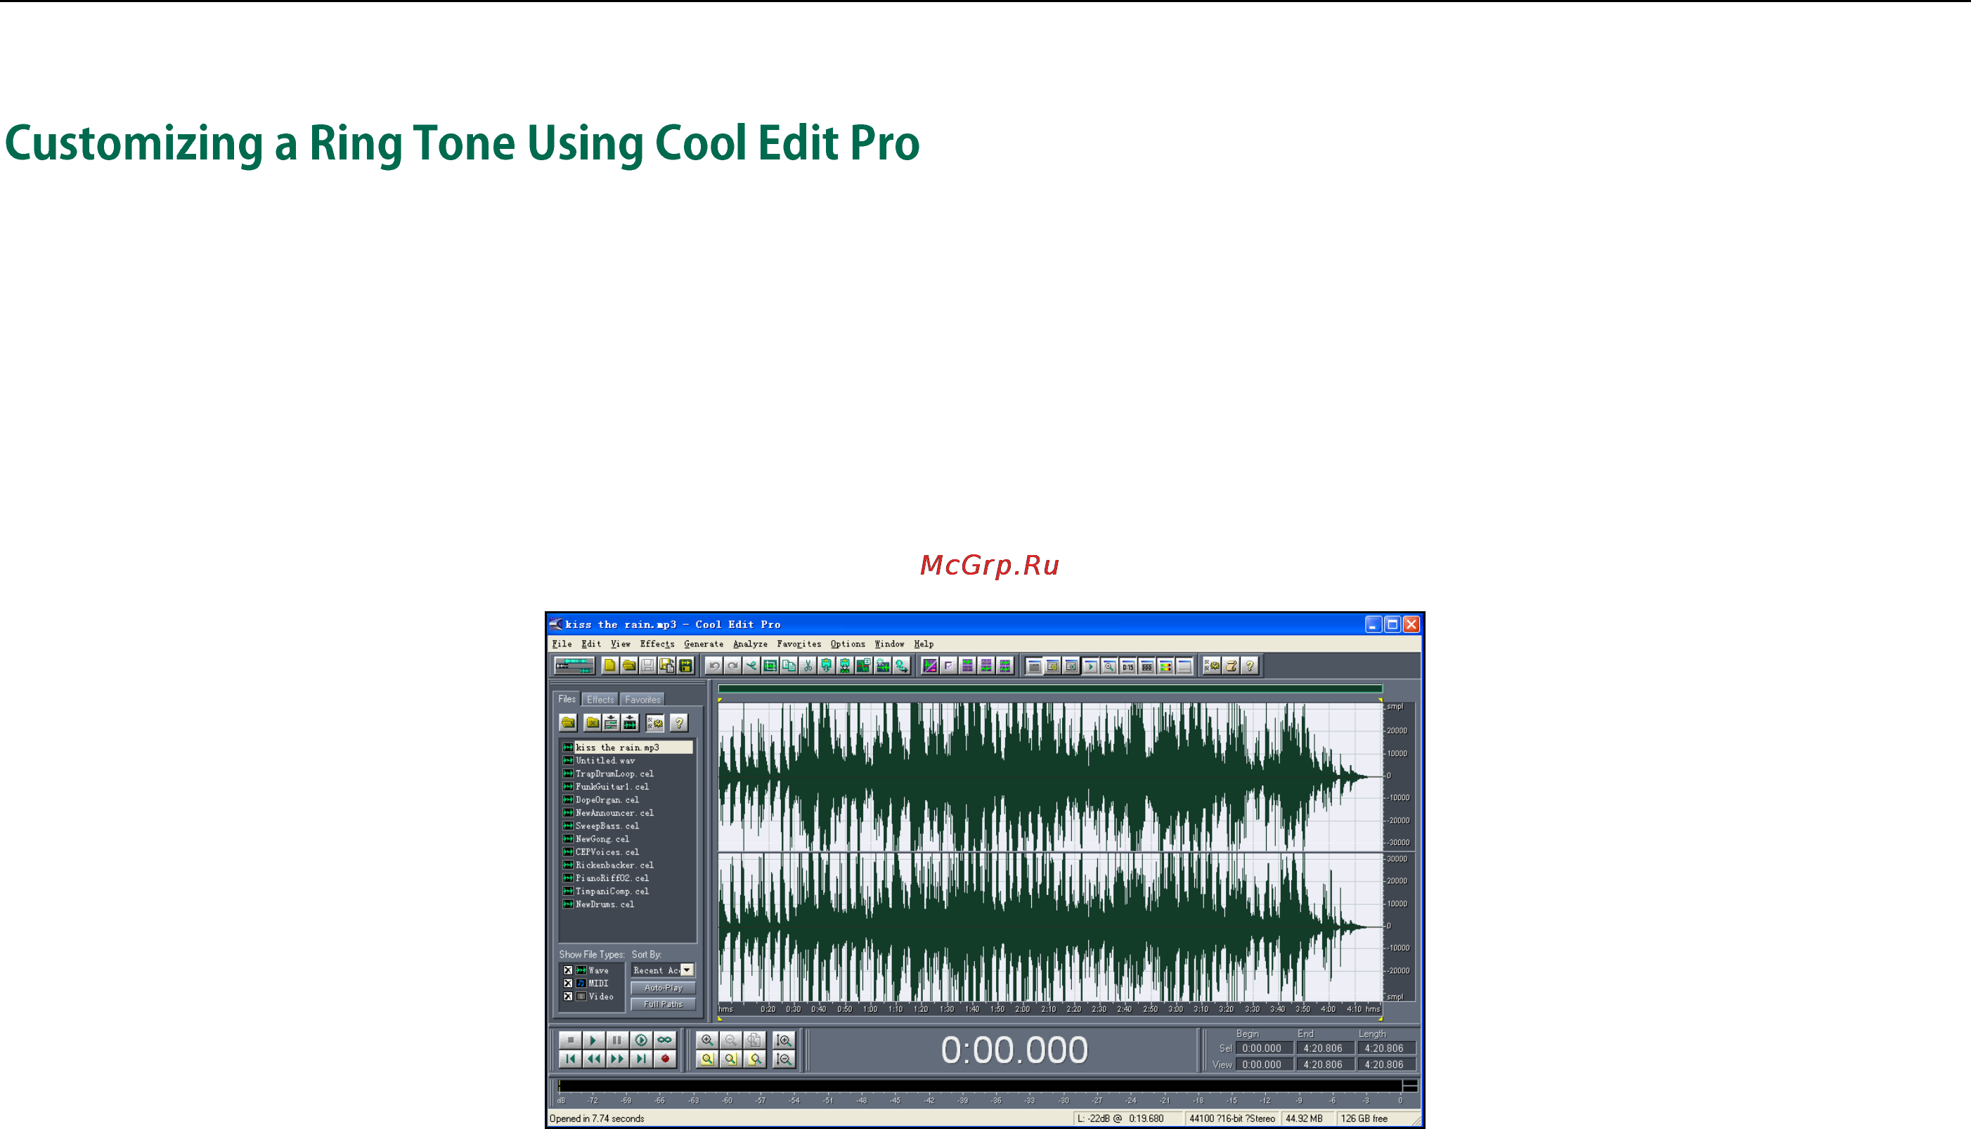
Task: Click the Cut scissors icon in toolbar
Action: tap(808, 665)
